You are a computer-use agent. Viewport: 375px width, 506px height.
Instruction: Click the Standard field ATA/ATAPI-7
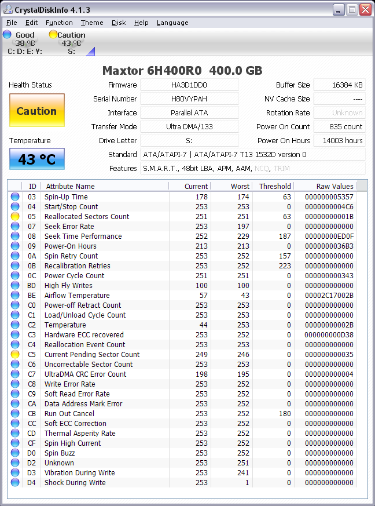[253, 154]
